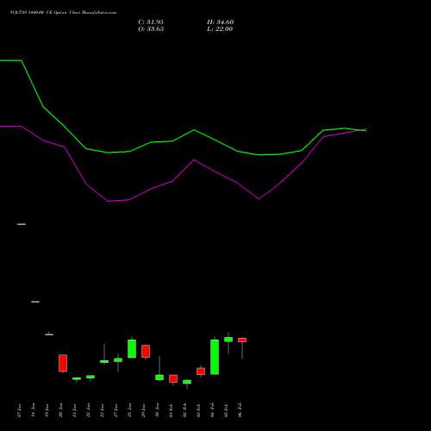Click the high price value H: 34.60

point(221,22)
